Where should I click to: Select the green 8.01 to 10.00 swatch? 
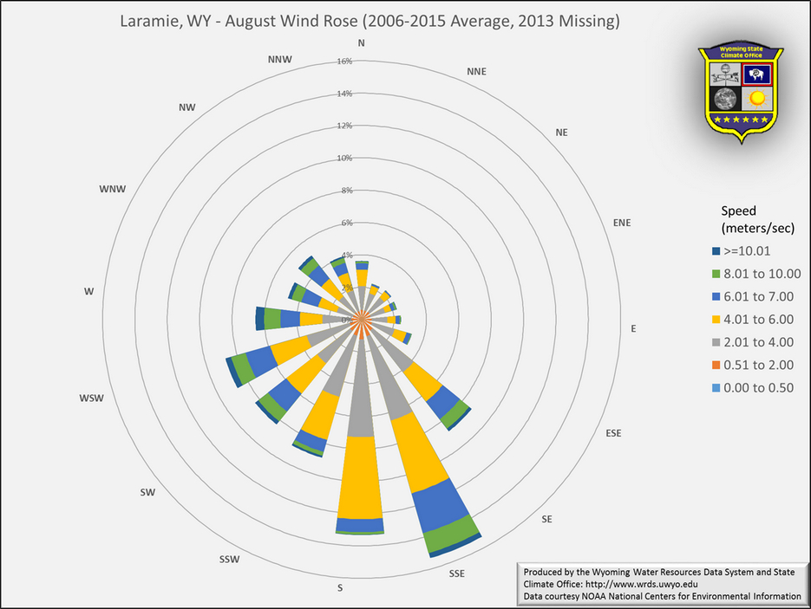[x=716, y=274]
